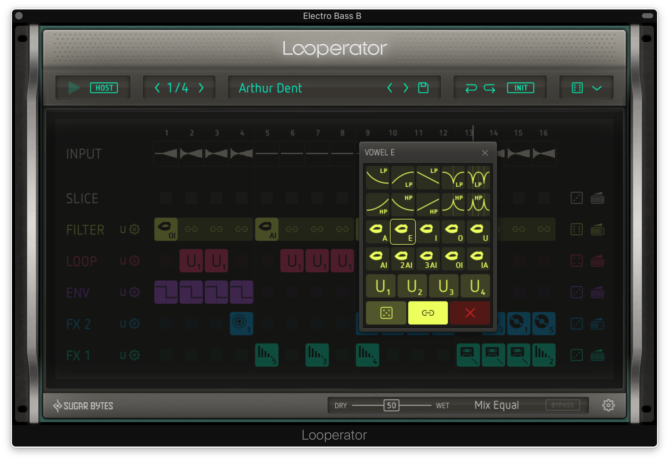669x461 pixels.
Task: Choose the Vowel O filter preset
Action: click(453, 232)
